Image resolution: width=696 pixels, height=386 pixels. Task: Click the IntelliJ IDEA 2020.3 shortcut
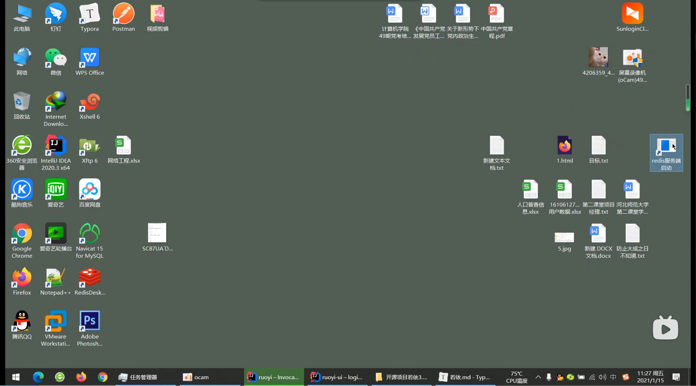56,153
